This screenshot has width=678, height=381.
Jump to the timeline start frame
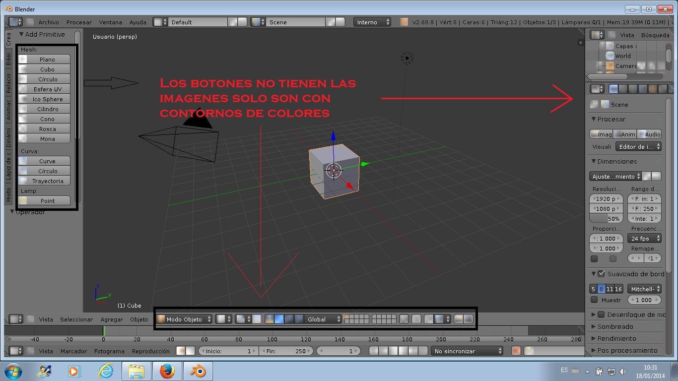(374, 351)
